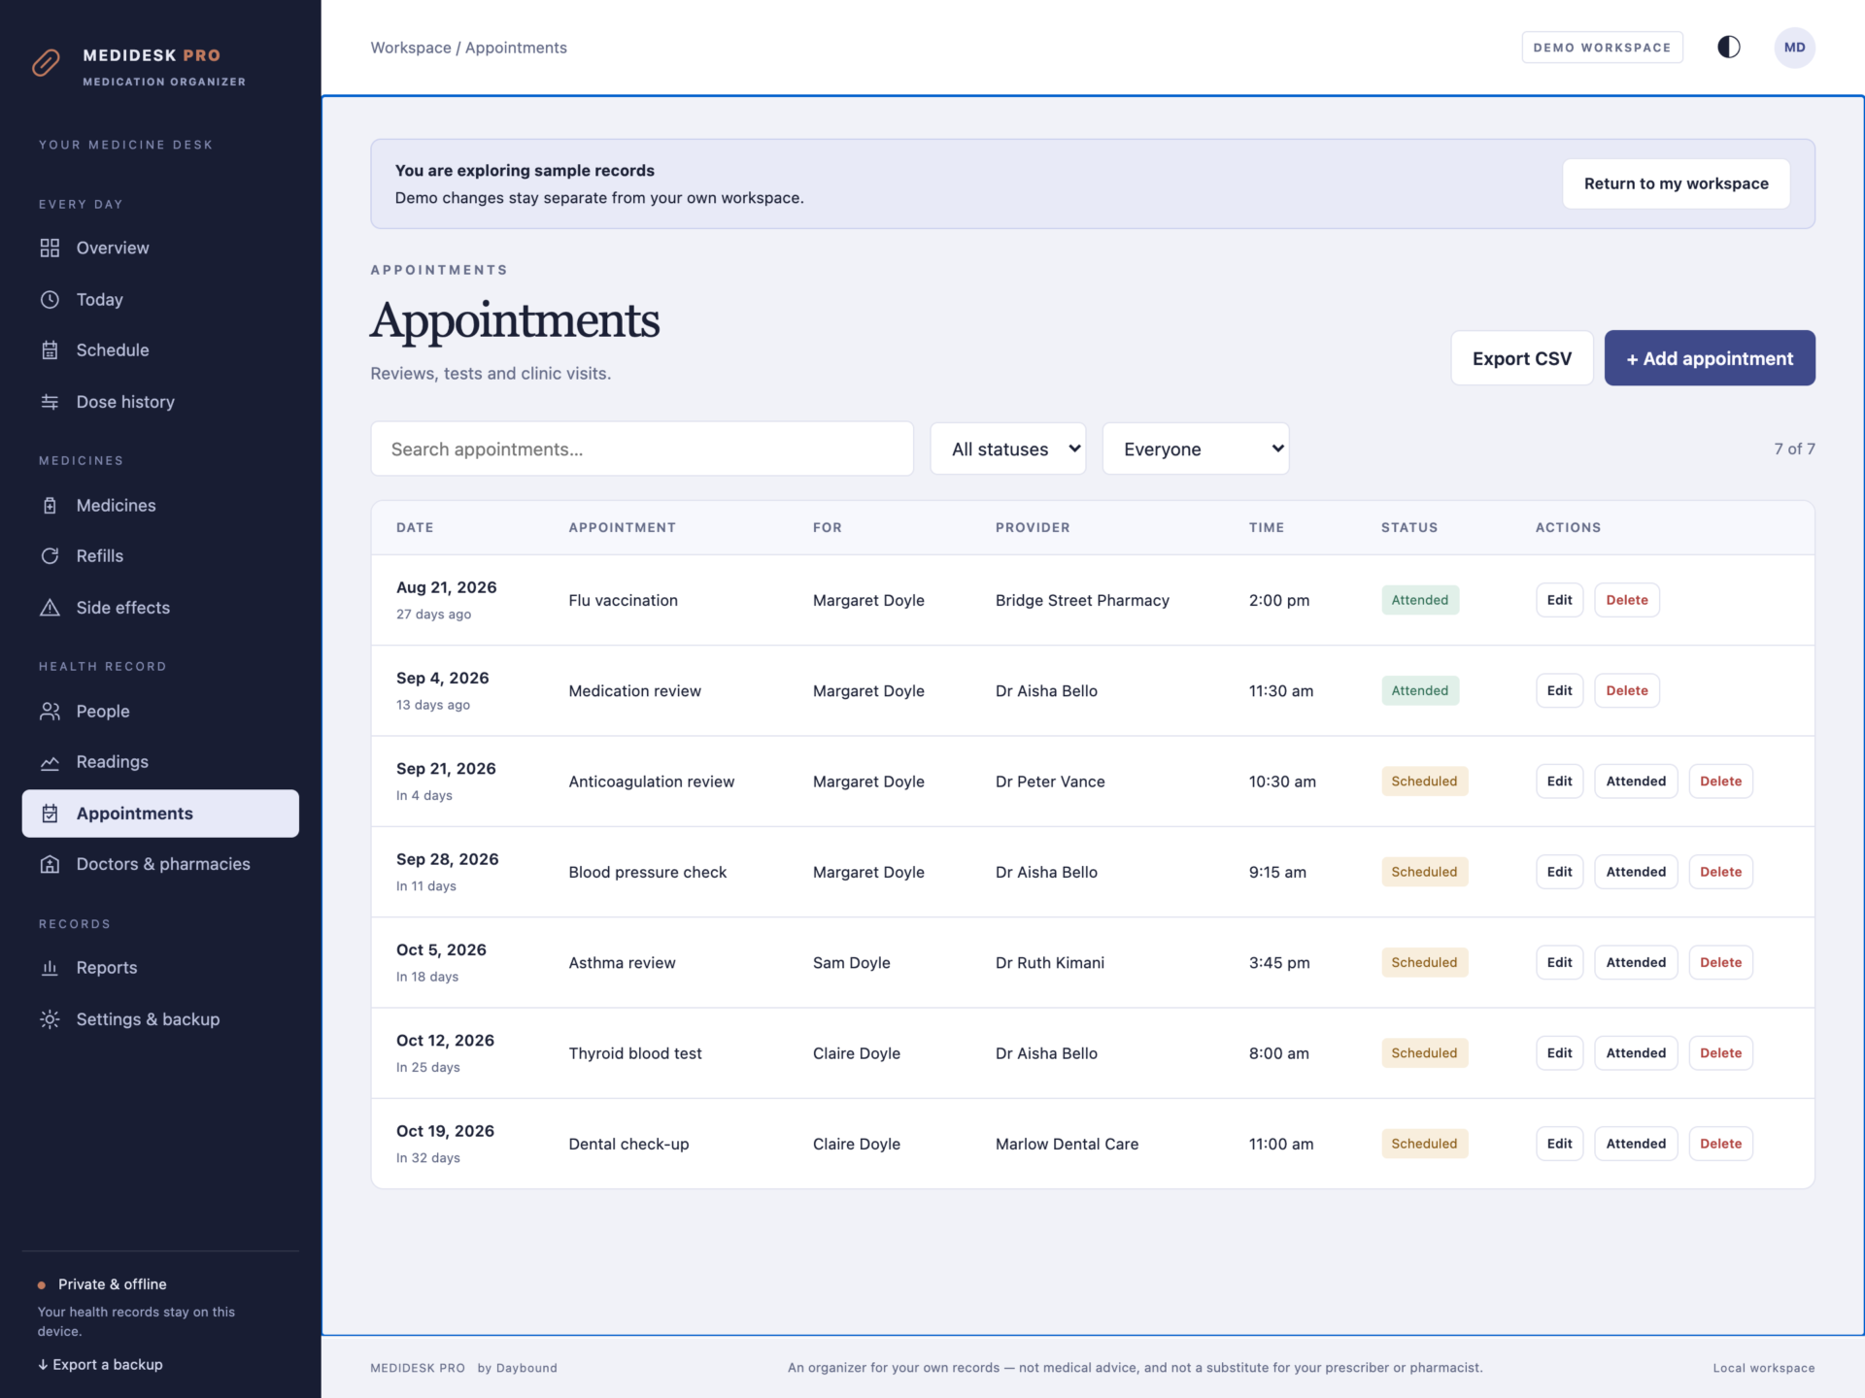1865x1398 pixels.
Task: Click the Demo Workspace badge
Action: (1602, 48)
